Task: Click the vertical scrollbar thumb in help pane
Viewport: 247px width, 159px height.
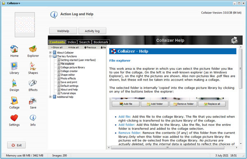Action: (240, 69)
